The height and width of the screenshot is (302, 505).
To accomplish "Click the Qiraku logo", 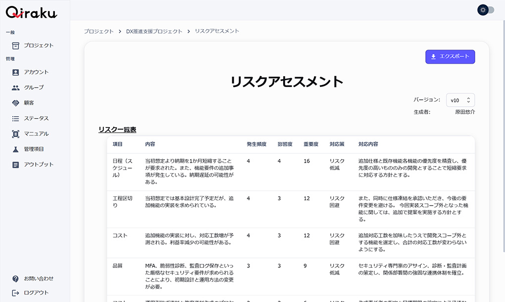I will click(31, 12).
